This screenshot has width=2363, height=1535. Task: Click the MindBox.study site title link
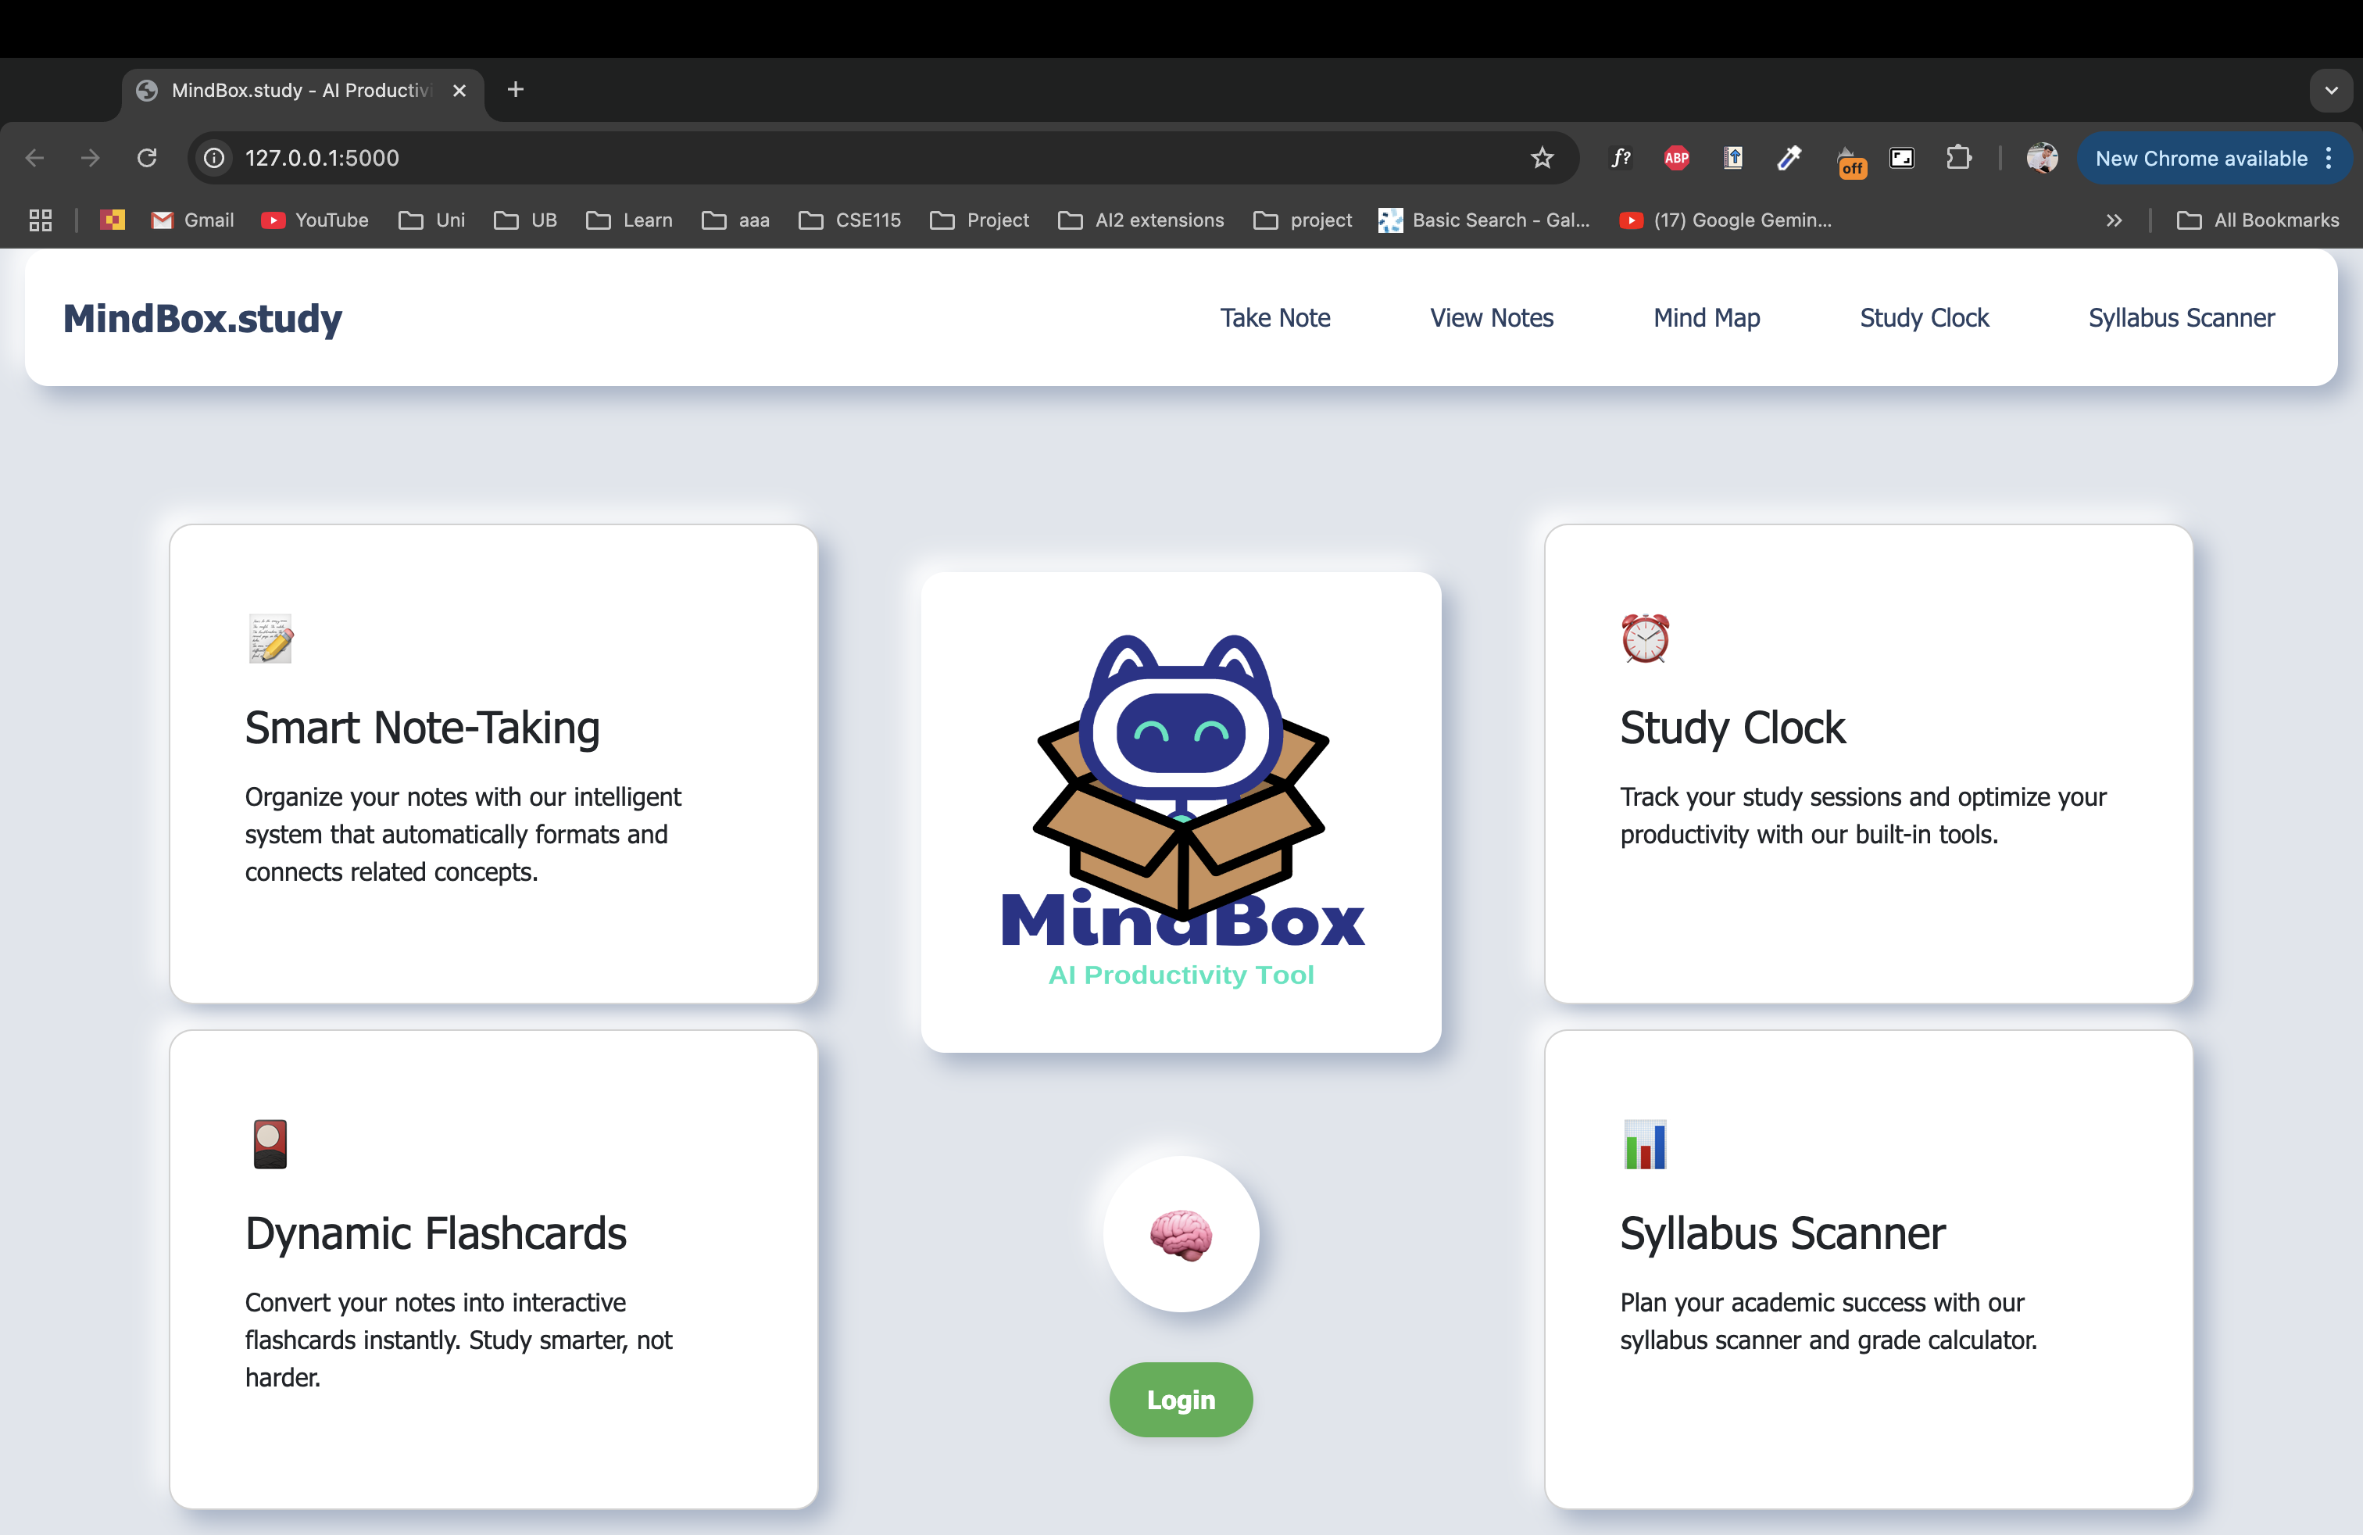(202, 318)
